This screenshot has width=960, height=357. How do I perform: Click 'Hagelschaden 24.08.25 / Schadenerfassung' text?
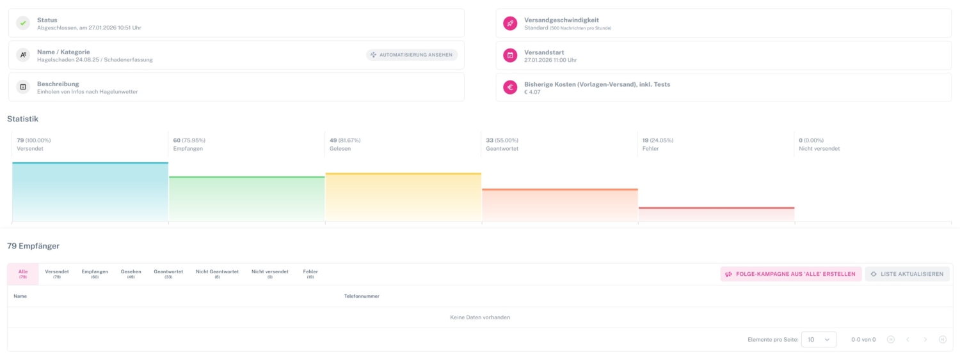(95, 59)
